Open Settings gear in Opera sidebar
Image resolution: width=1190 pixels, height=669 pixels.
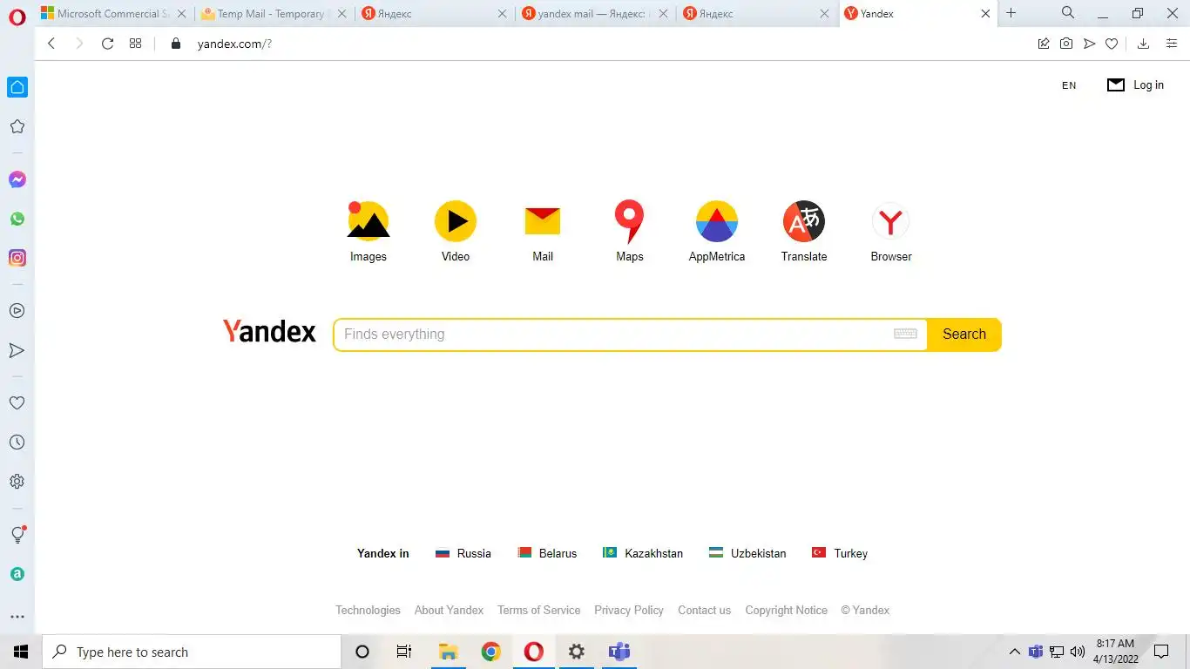pyautogui.click(x=17, y=482)
